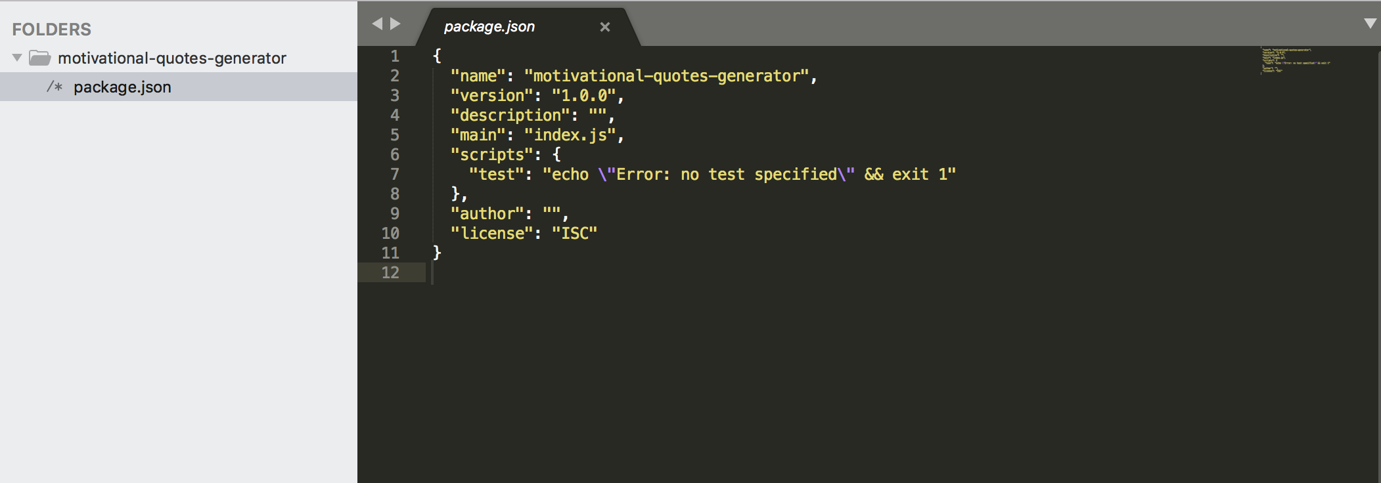Collapse the motivational-quotes-generator folder triangle
Image resolution: width=1381 pixels, height=483 pixels.
click(18, 58)
